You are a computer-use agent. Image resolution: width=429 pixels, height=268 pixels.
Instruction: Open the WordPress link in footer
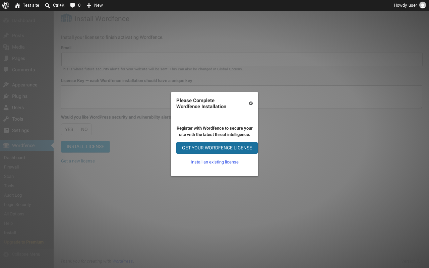tap(122, 261)
